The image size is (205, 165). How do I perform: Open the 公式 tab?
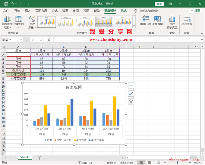[55, 11]
